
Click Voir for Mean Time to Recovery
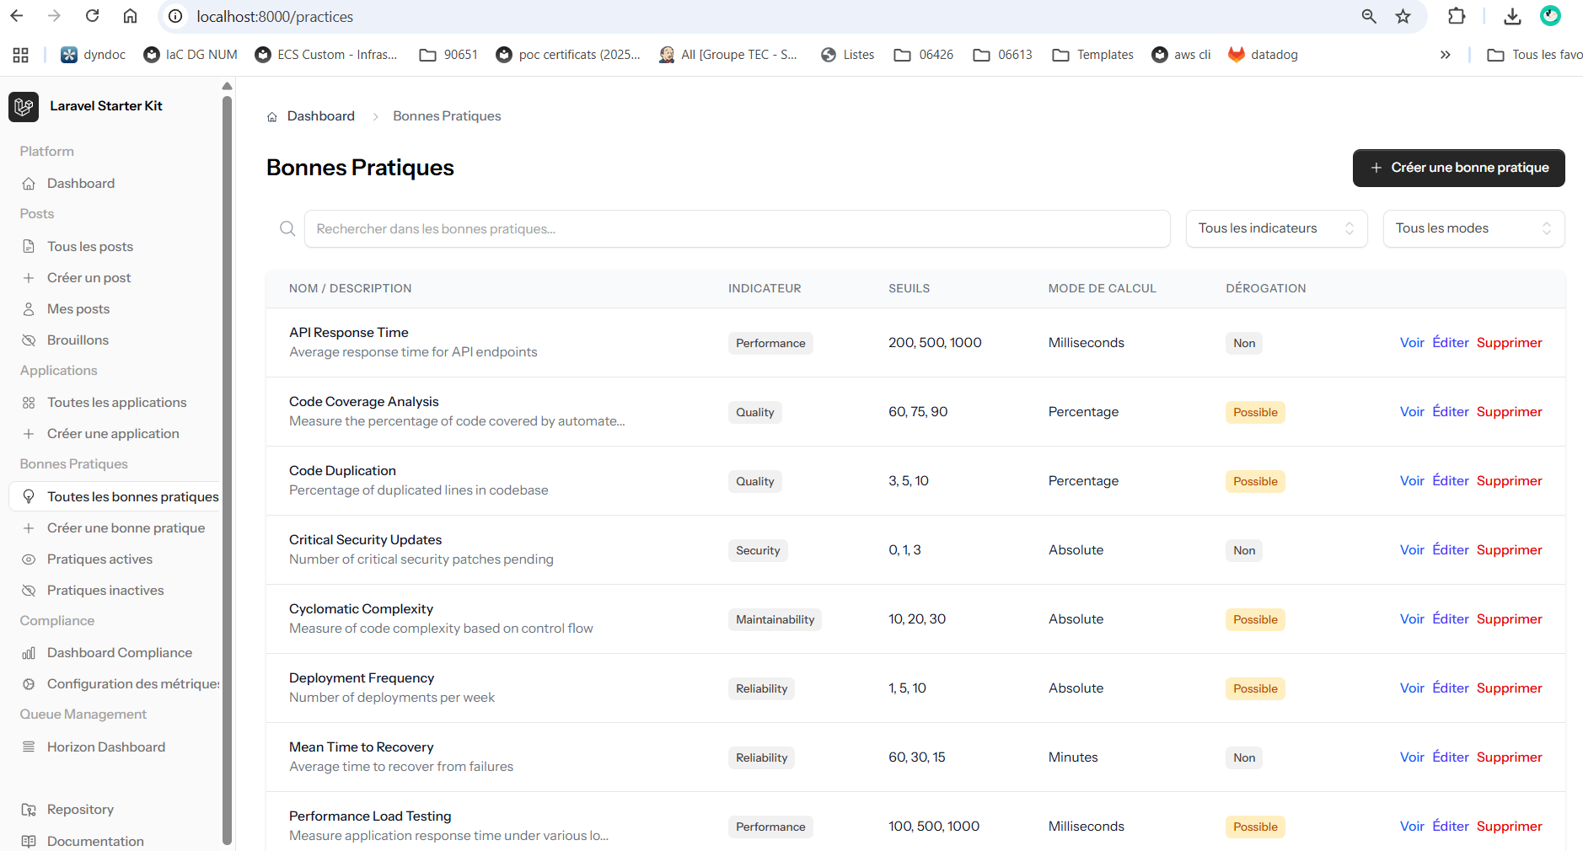1412,757
